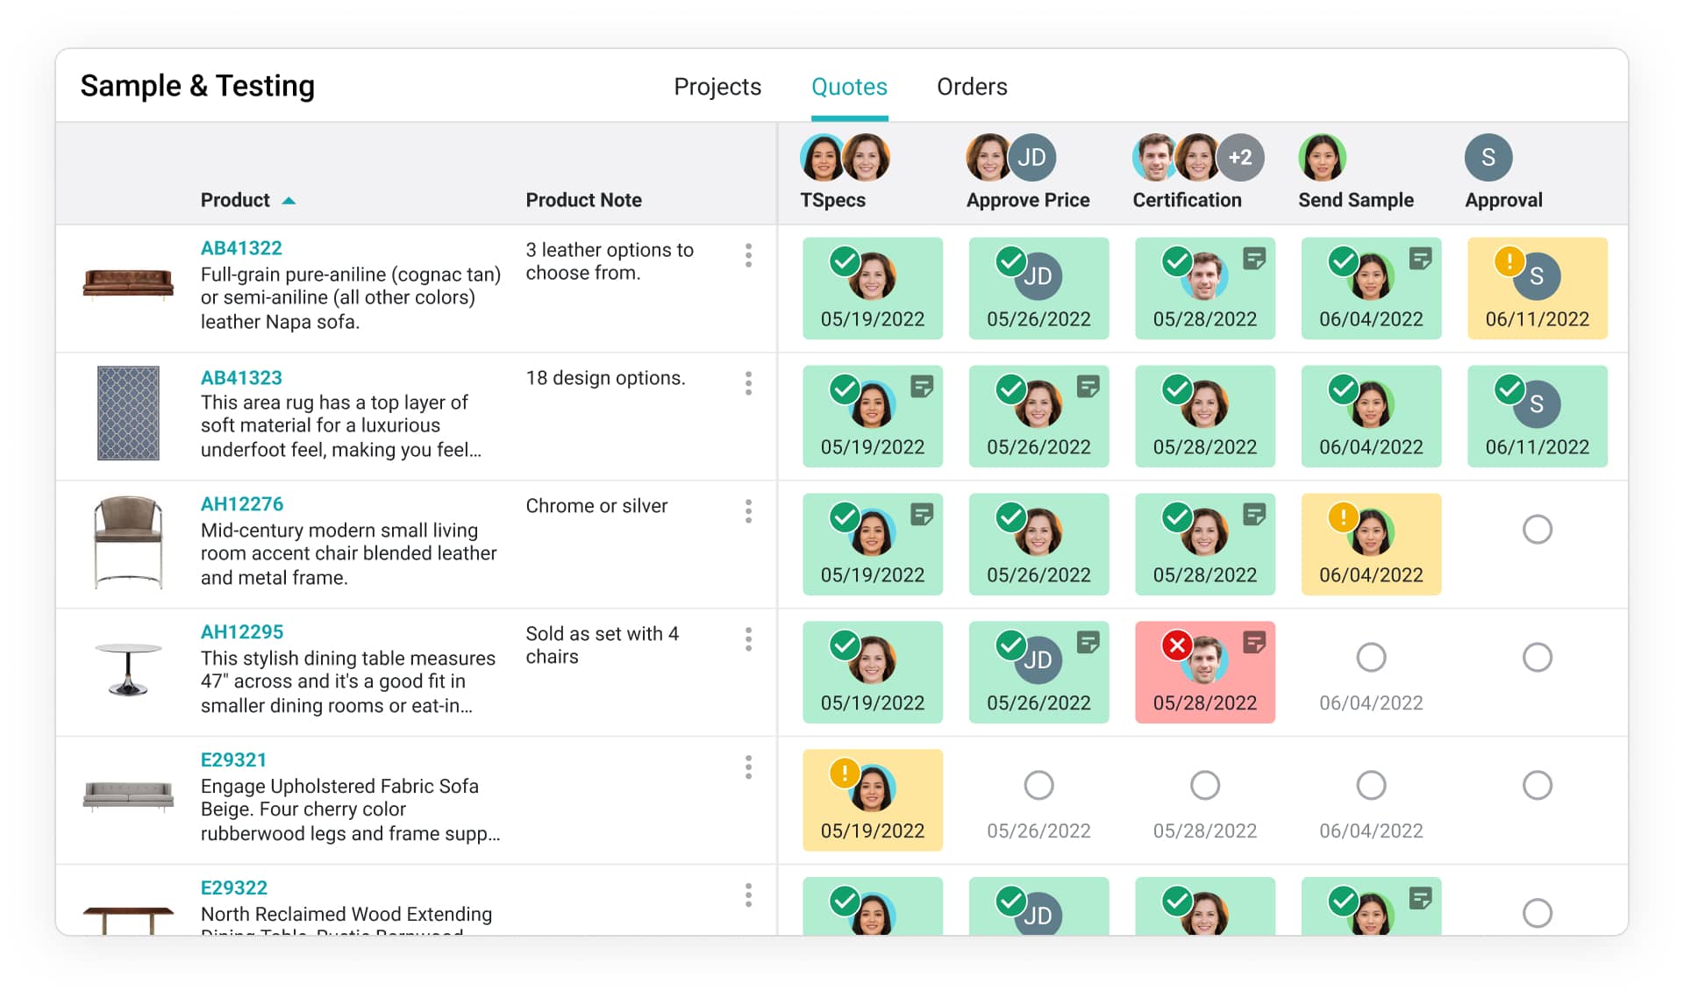Click yellow pending E29321 TSpecs cell
The width and height of the screenshot is (1684, 998).
(872, 800)
